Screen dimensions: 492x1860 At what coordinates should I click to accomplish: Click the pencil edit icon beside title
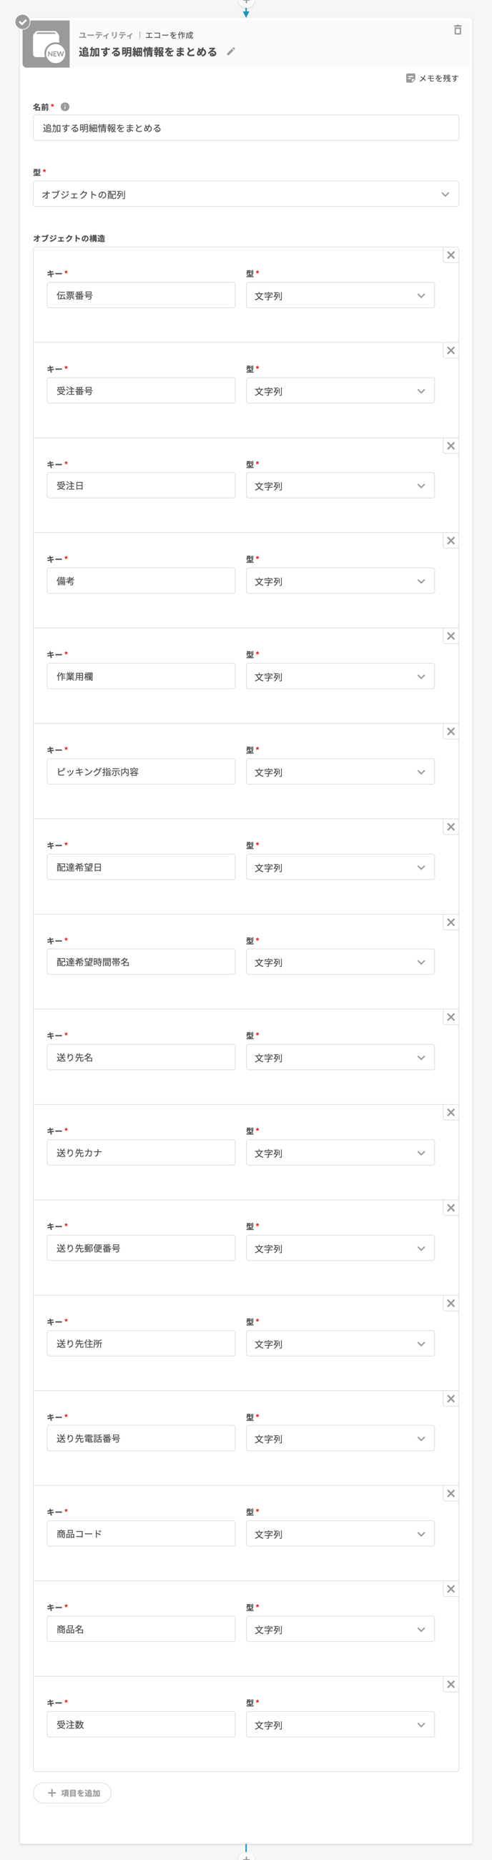click(x=231, y=51)
